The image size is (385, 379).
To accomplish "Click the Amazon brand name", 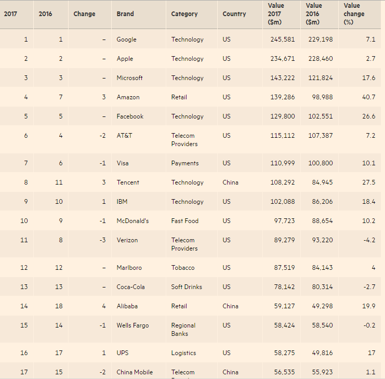I will [x=128, y=97].
